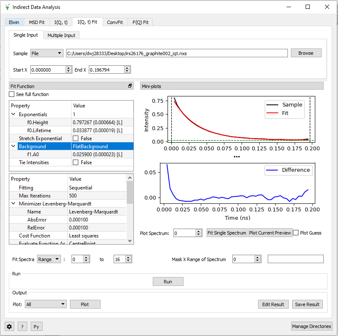Click the Run button
This screenshot has height=336, width=338.
168,281
